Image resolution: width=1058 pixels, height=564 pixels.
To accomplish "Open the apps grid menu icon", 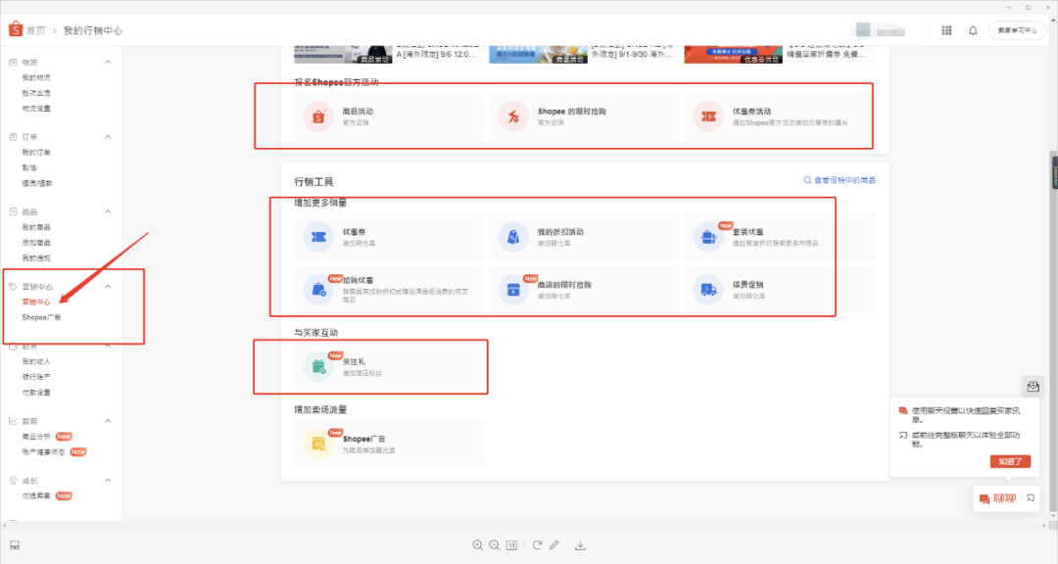I will (946, 30).
